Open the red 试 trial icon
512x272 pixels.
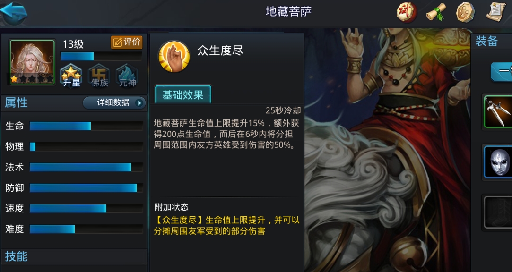pyautogui.click(x=407, y=12)
